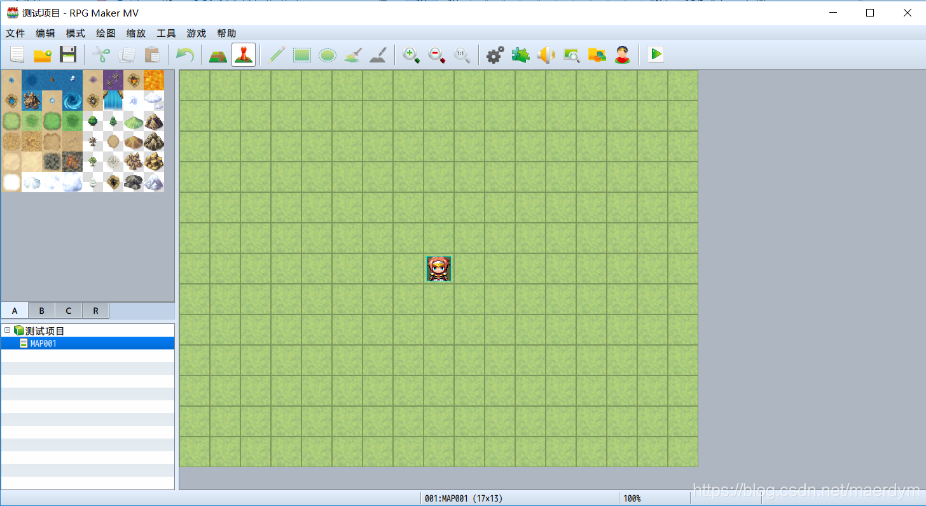Select the 测试项目 root in map tree
This screenshot has width=926, height=506.
coord(45,331)
